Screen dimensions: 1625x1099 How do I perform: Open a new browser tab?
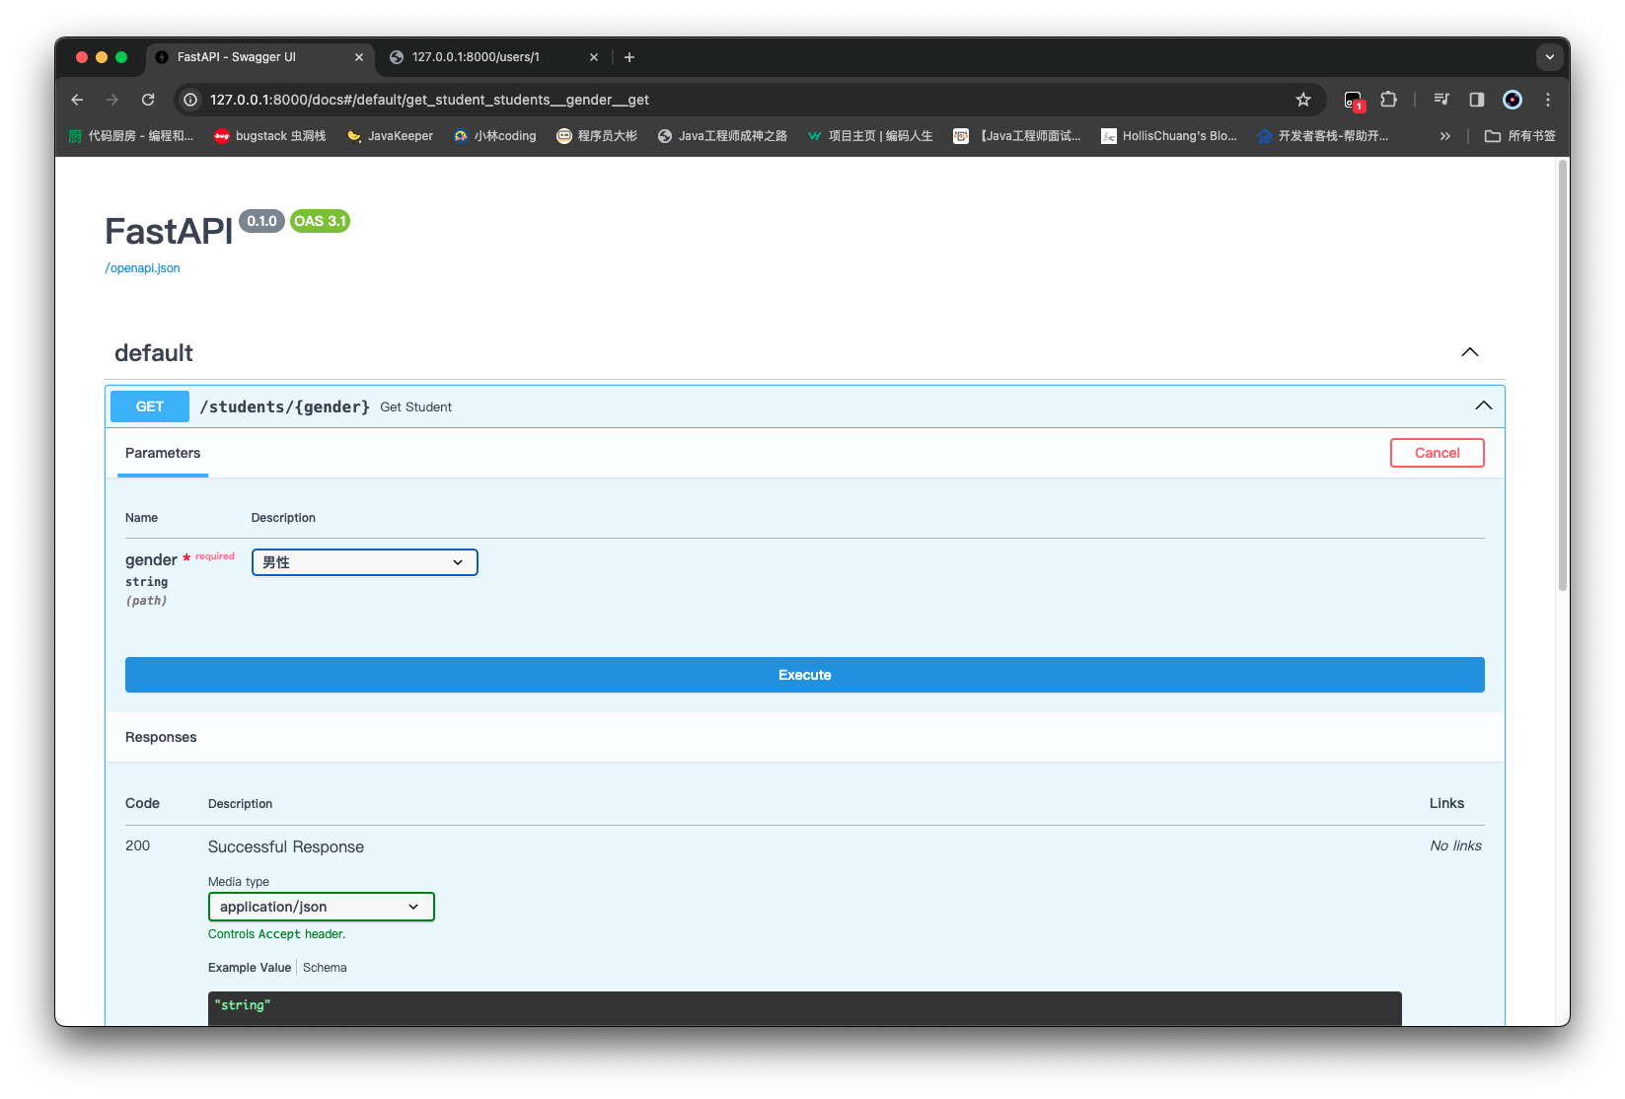click(629, 57)
